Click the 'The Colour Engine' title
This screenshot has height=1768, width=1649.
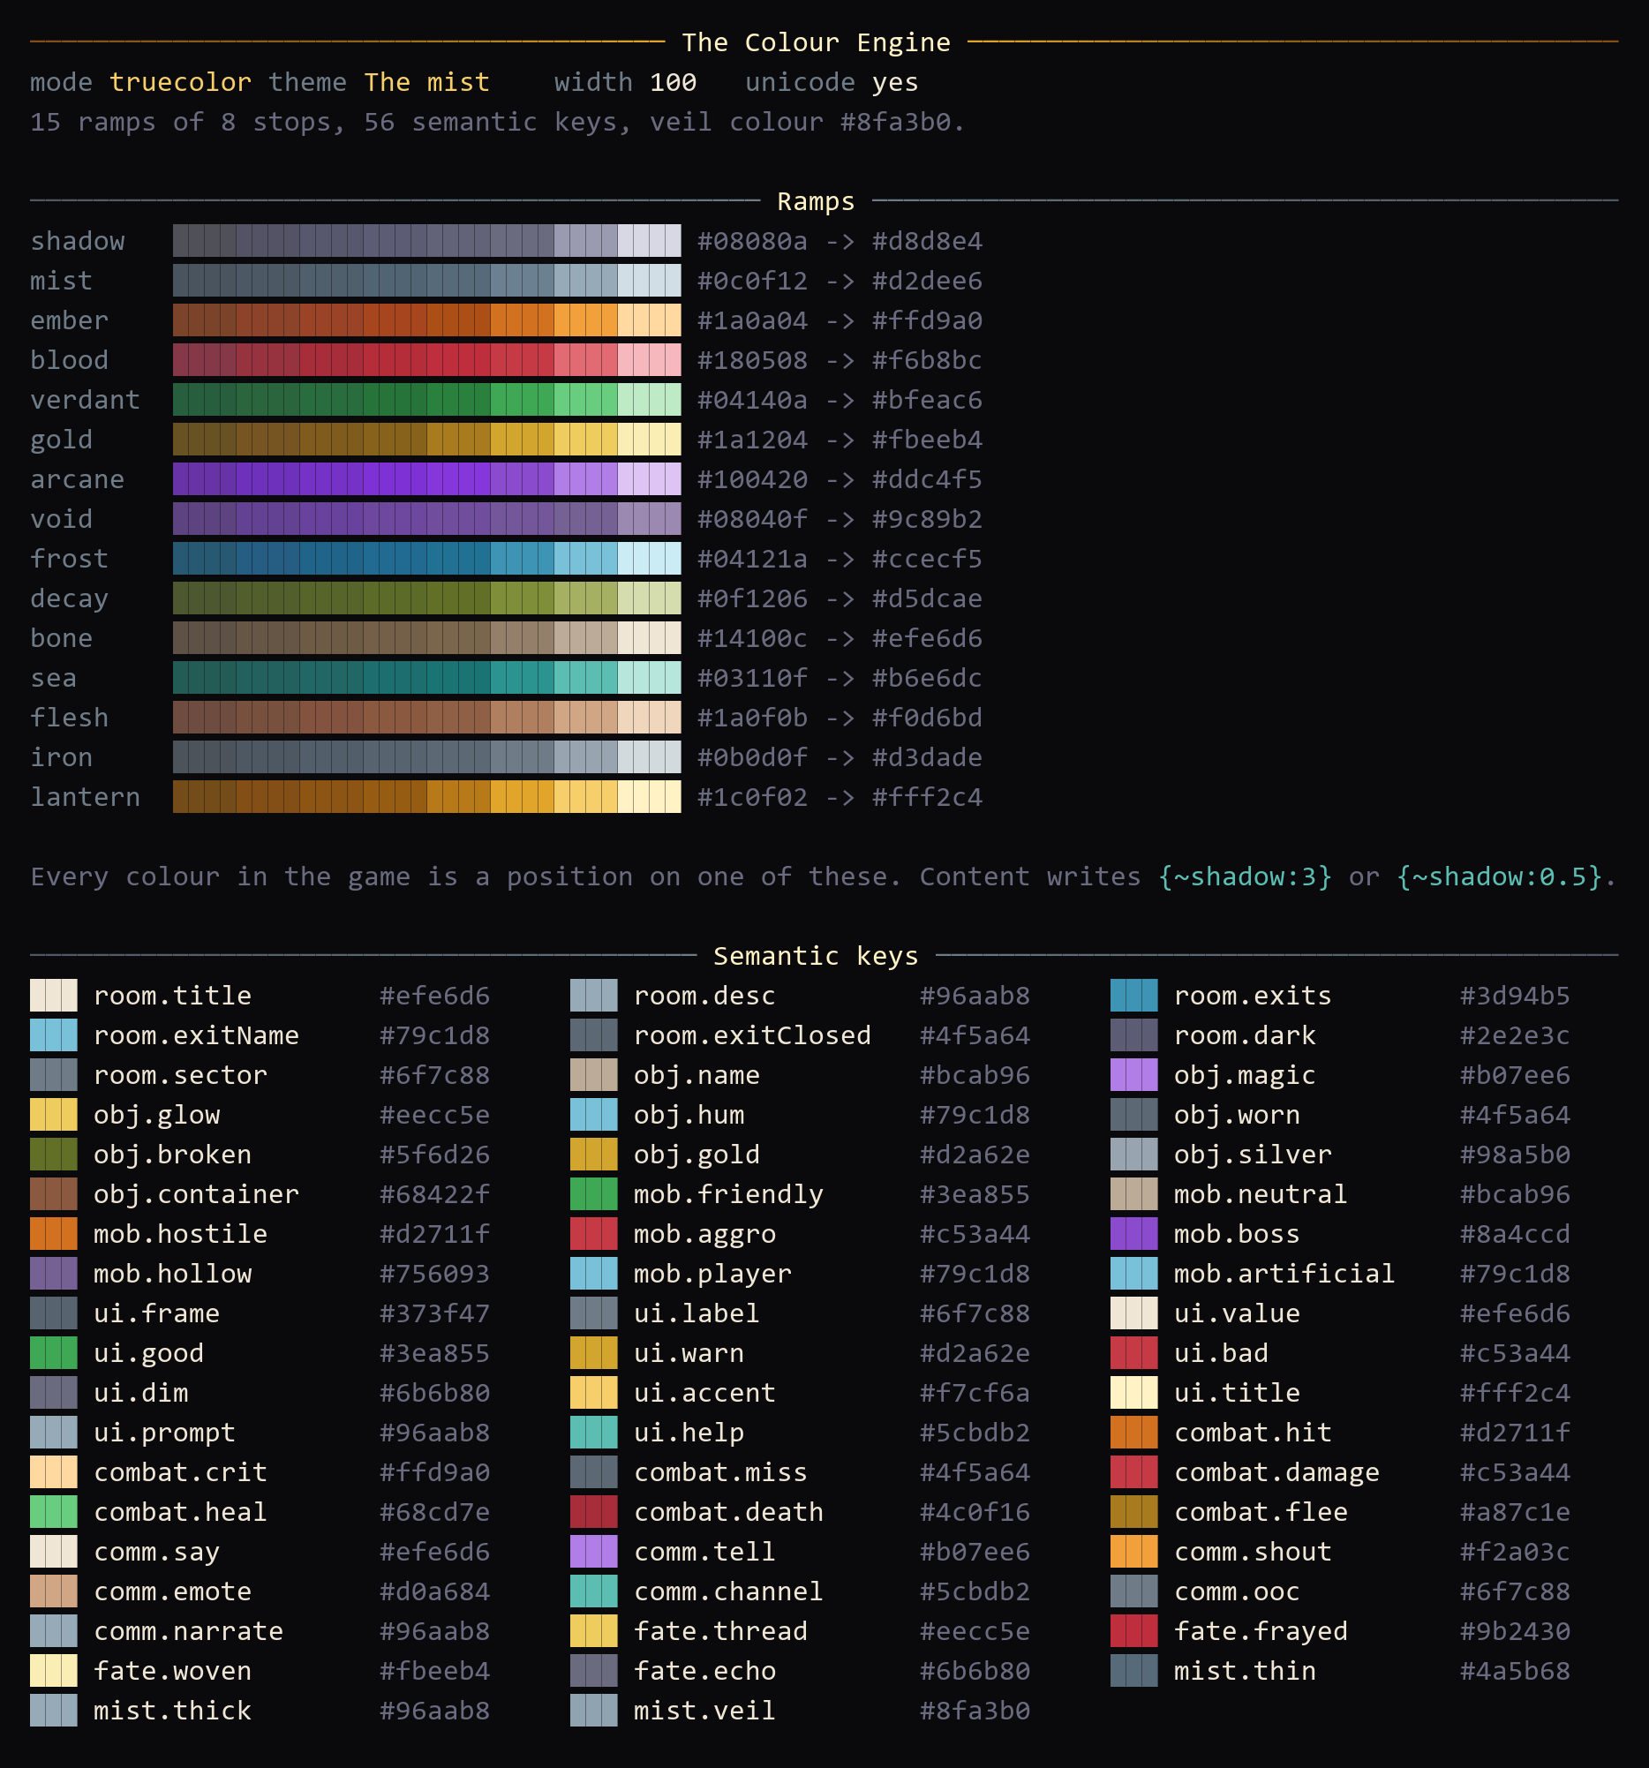click(x=816, y=41)
